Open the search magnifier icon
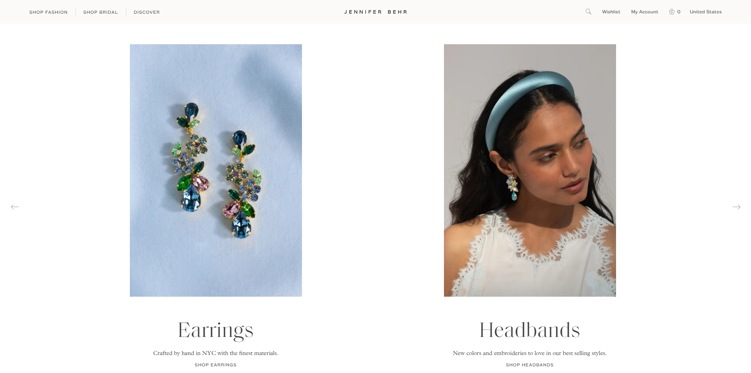This screenshot has height=373, width=751. click(x=588, y=12)
